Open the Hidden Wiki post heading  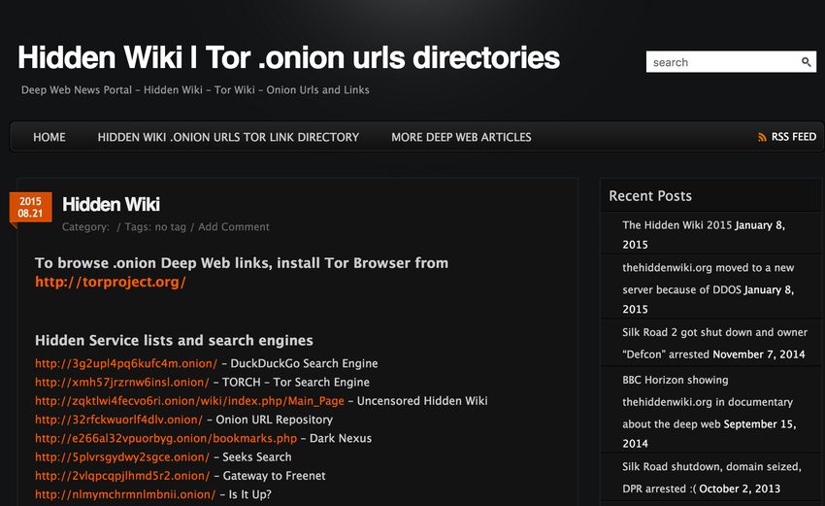(x=111, y=204)
